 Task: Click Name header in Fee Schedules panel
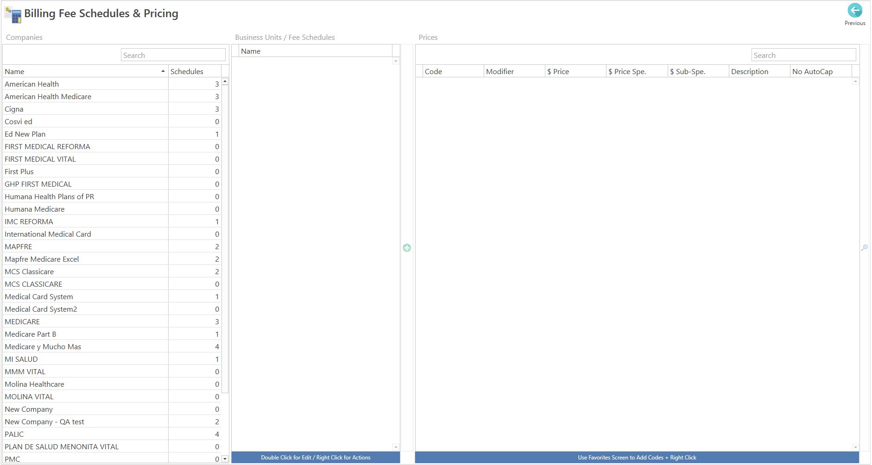(x=316, y=51)
